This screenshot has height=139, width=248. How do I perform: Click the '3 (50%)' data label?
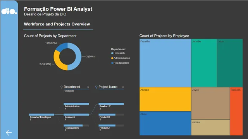pyautogui.click(x=90, y=57)
